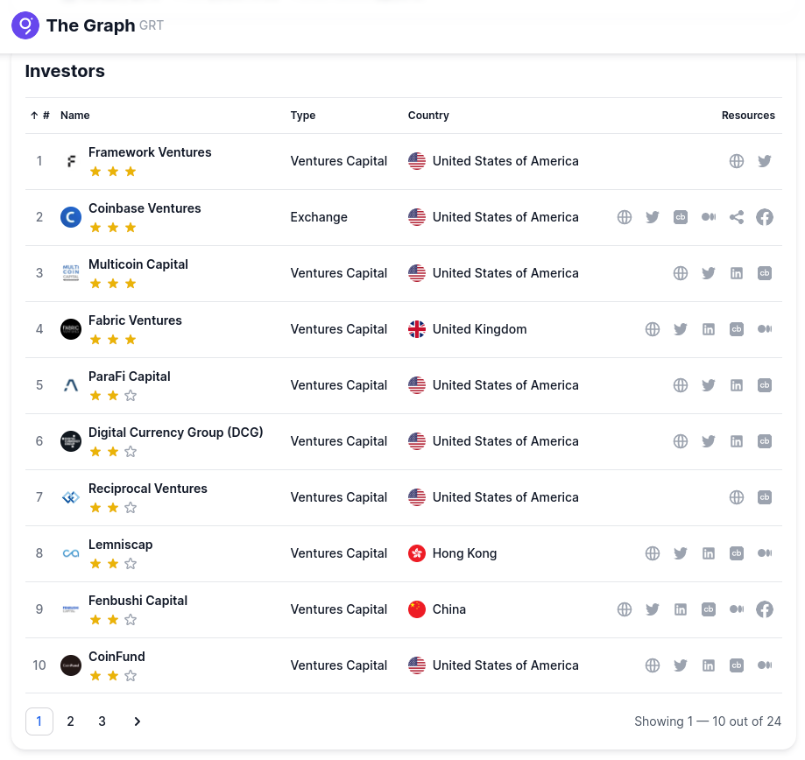Sort investors by rank number column
Image resolution: width=805 pixels, height=760 pixels.
pos(40,116)
